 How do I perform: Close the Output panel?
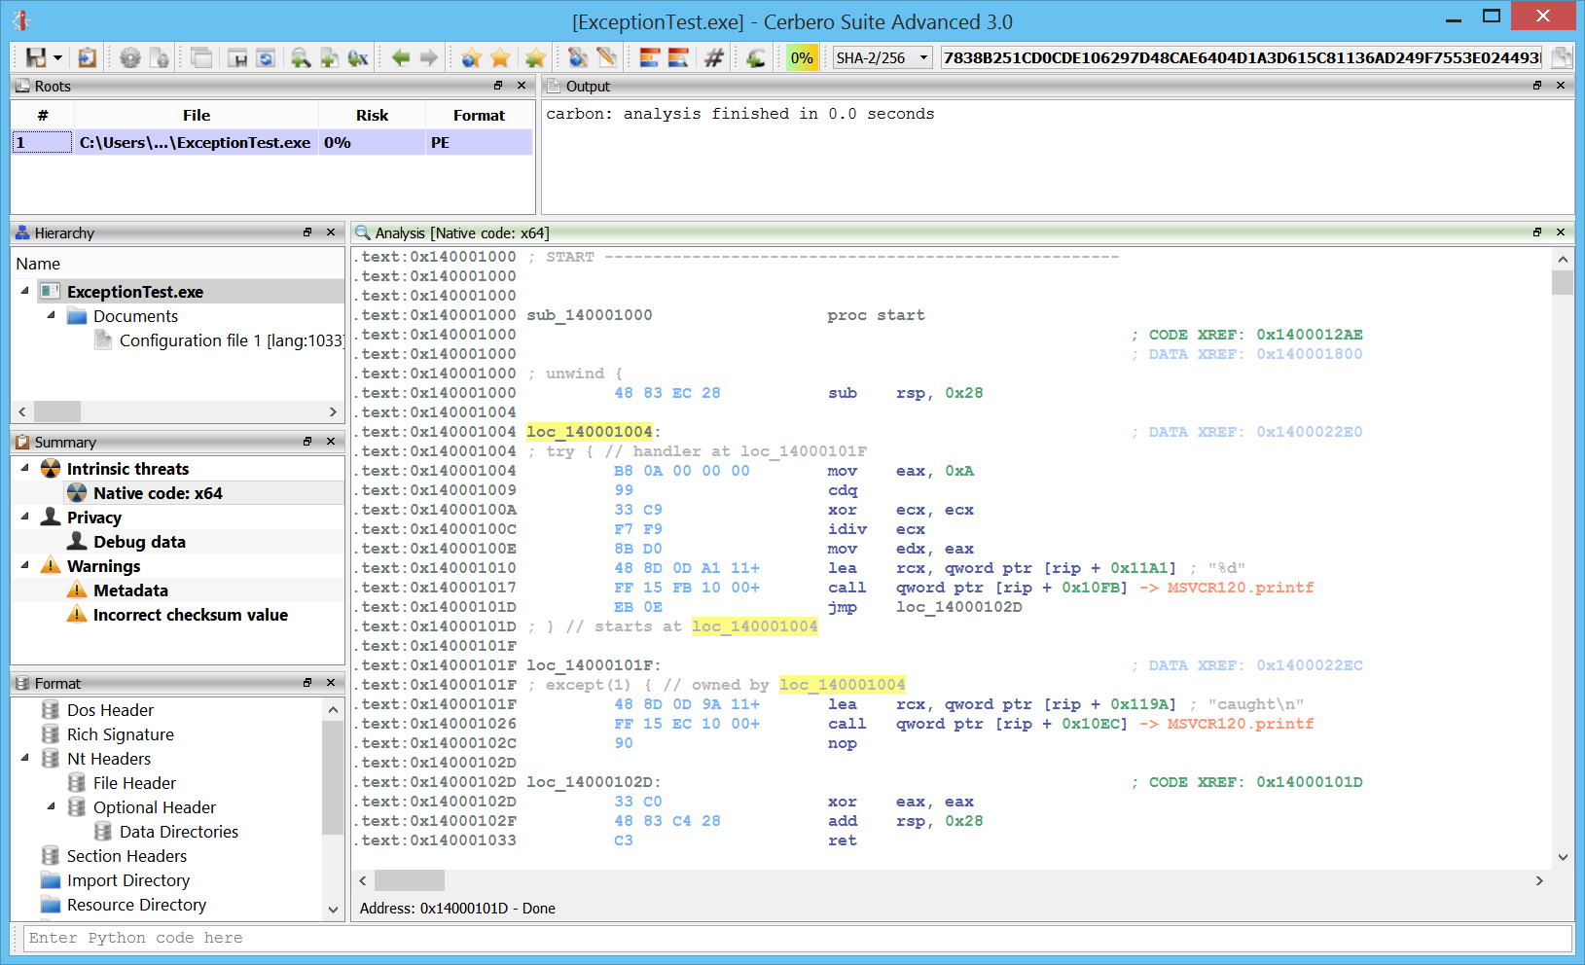(1561, 86)
